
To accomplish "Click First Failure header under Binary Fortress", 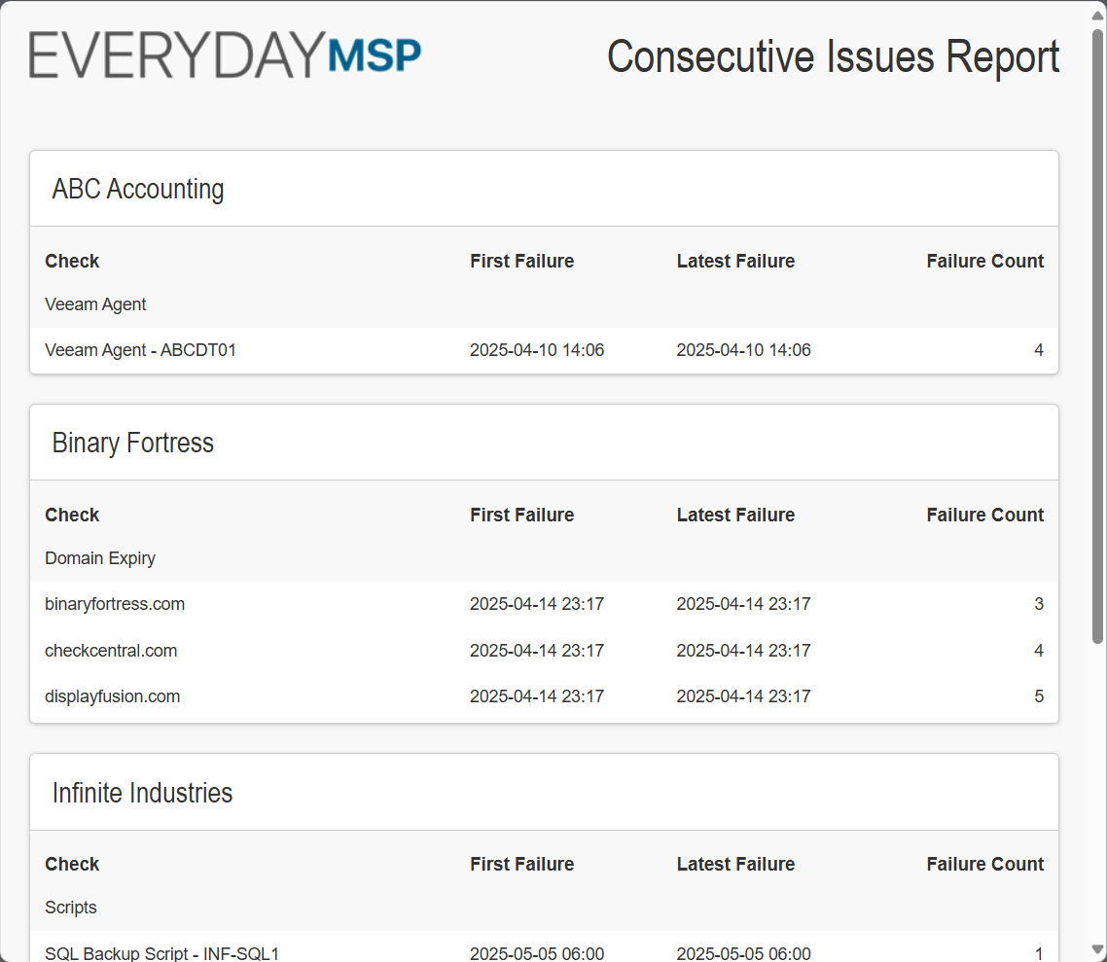I will click(x=521, y=515).
